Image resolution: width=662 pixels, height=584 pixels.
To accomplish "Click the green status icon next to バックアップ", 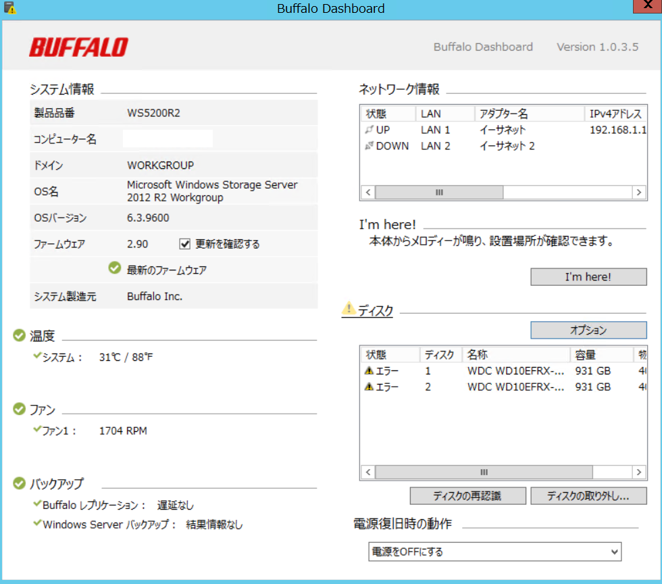I will click(19, 483).
